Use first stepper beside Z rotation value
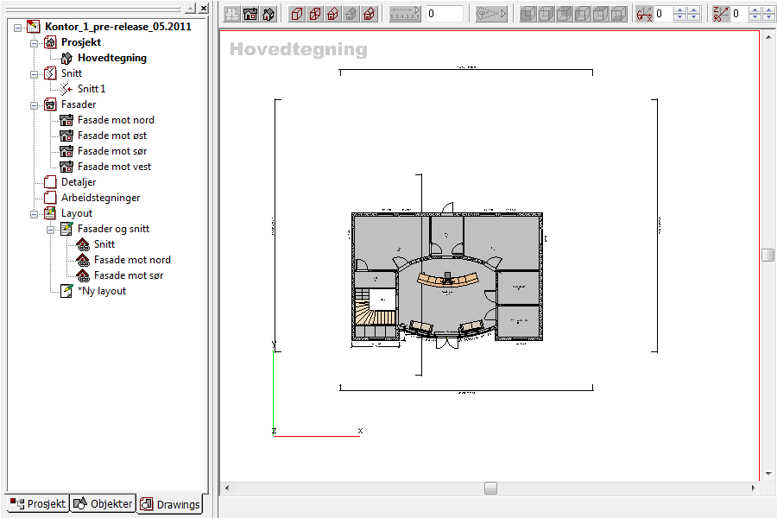The image size is (777, 518). [x=755, y=14]
